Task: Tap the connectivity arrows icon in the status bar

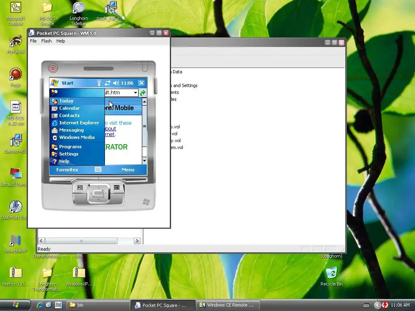Action: pos(107,83)
